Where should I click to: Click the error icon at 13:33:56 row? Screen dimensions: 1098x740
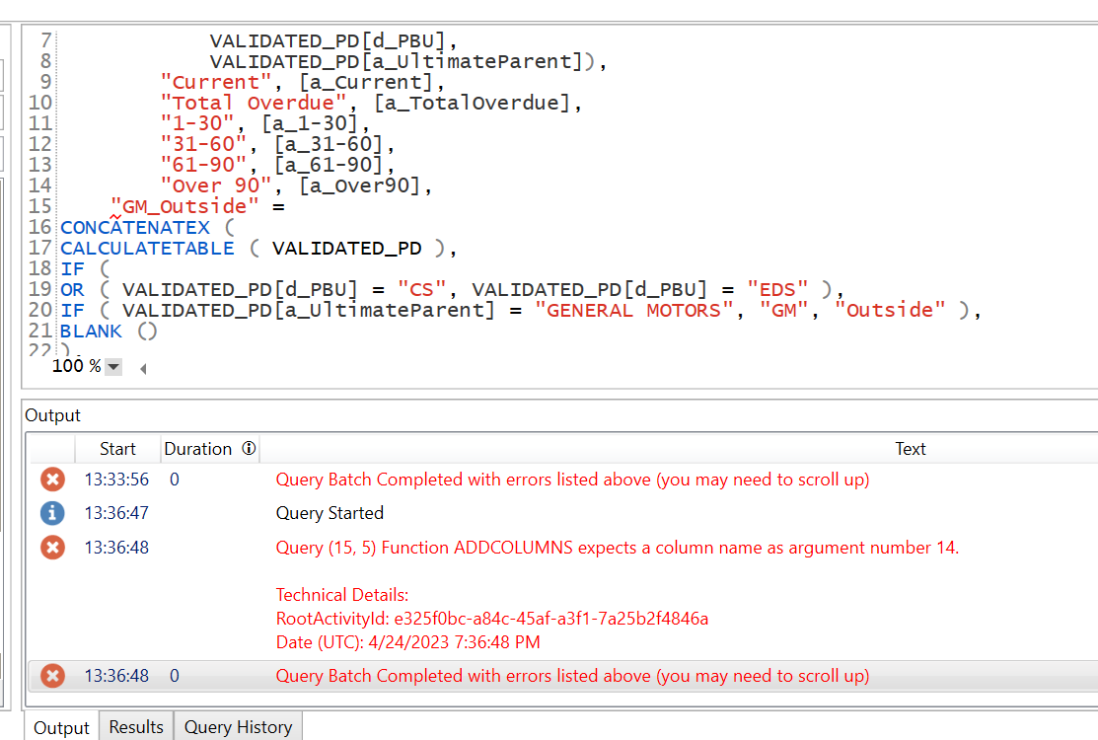[52, 480]
